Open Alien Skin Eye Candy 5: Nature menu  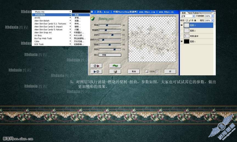52,29
